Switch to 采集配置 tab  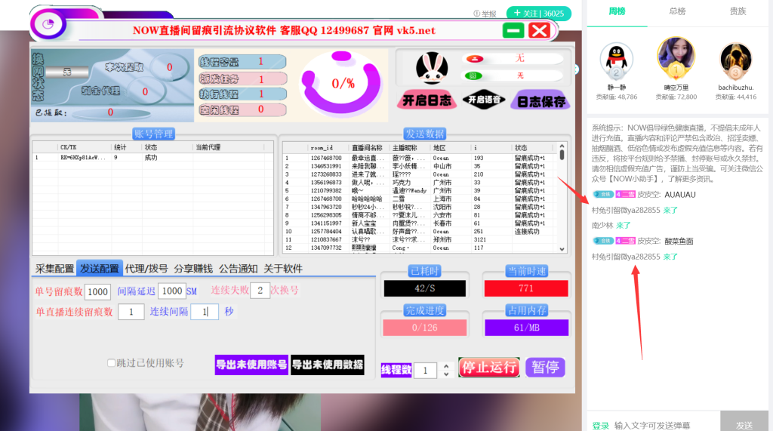coord(54,269)
